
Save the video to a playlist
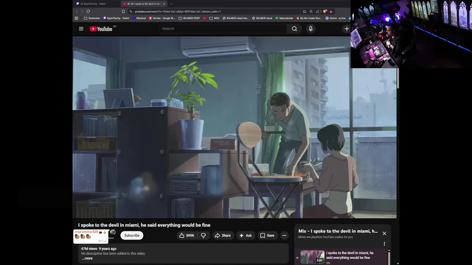(x=267, y=236)
